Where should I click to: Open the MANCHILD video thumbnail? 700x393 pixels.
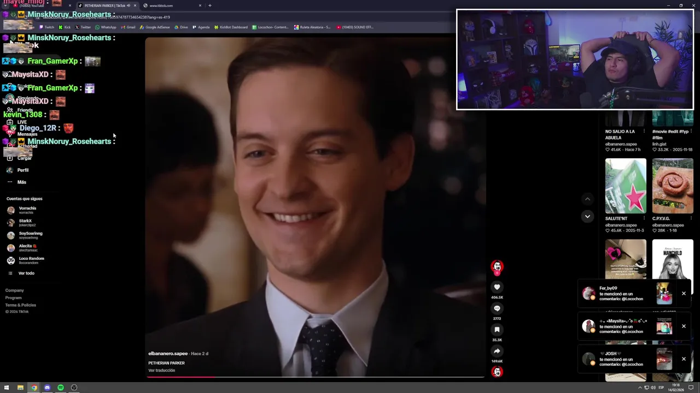click(673, 259)
